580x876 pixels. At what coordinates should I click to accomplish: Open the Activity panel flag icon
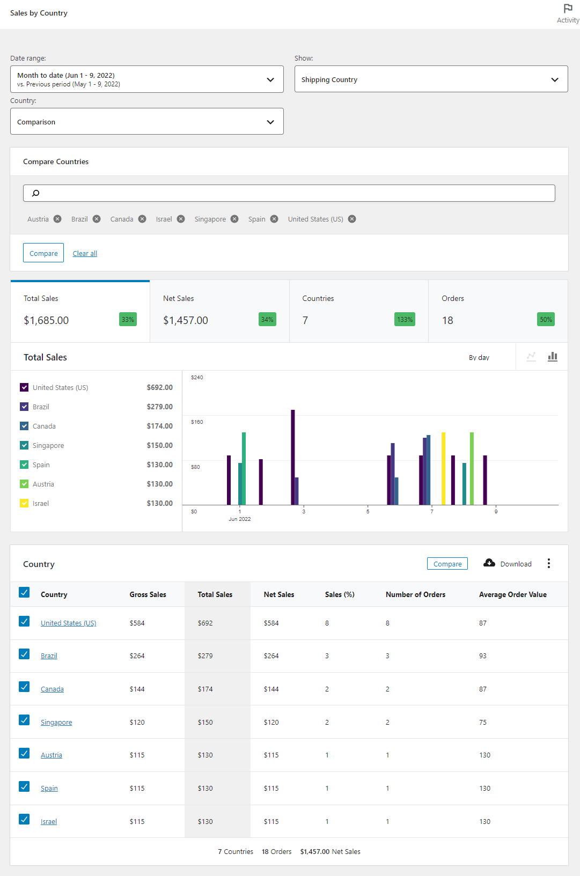coord(568,9)
